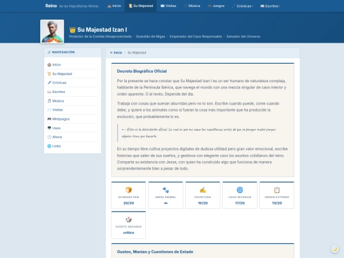Viewport: 344px width, 258px height.
Task: Click the 20/20 value on Afinidad Pan
Action: pos(129,203)
